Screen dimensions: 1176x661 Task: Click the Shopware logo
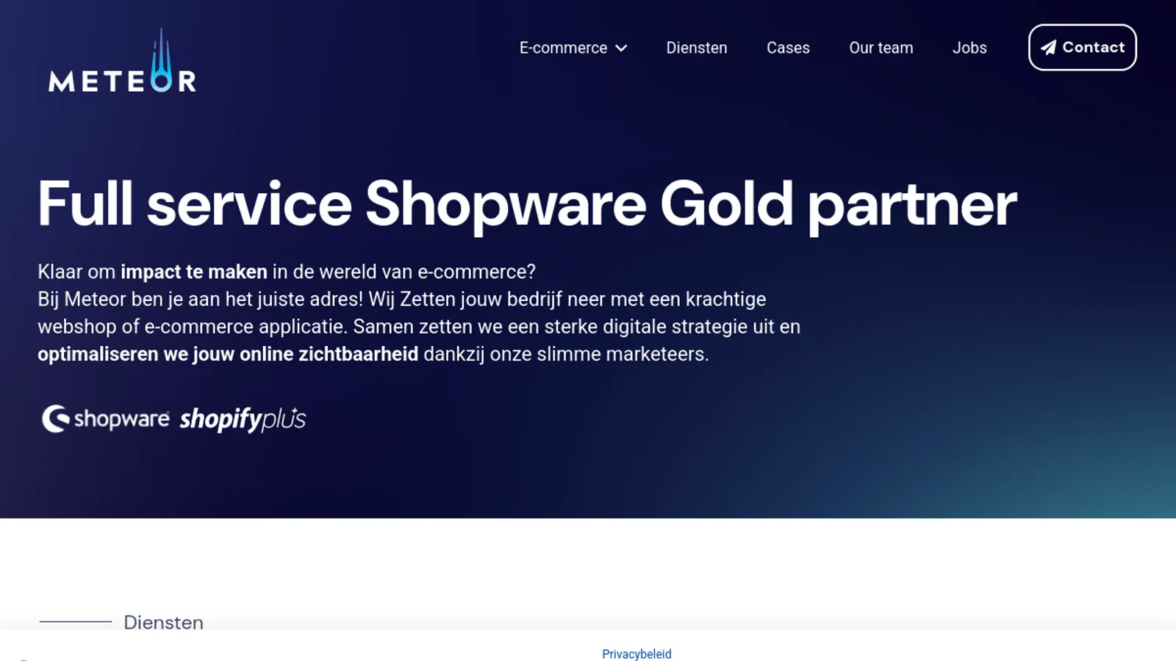click(x=106, y=419)
